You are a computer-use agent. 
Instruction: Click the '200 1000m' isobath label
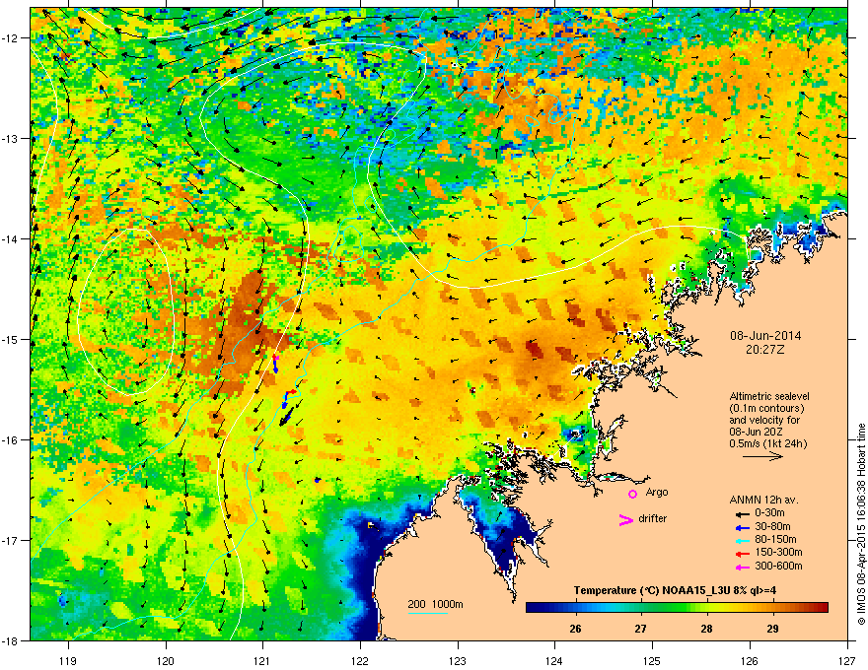[436, 604]
